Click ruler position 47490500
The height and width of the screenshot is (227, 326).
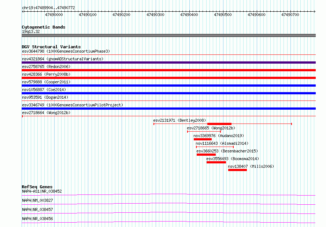pyautogui.click(x=223, y=15)
